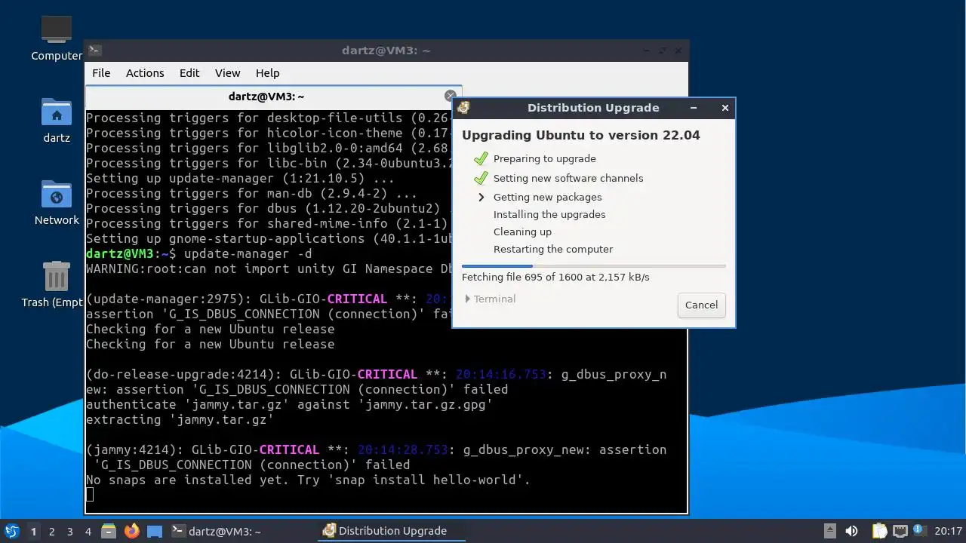Viewport: 966px width, 543px height.
Task: Click the terminal window title bar icon
Action: tap(94, 51)
